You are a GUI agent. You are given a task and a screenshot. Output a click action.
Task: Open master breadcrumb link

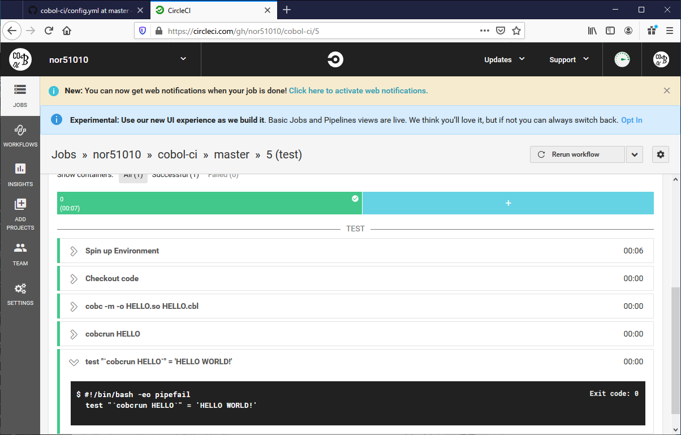(232, 154)
